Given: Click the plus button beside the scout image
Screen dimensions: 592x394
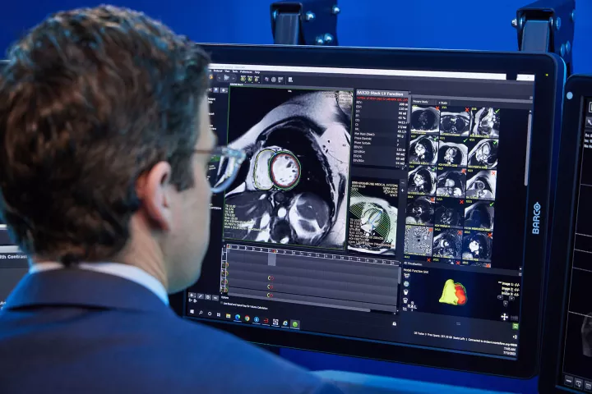Looking at the screenshot, I should coord(402,190).
